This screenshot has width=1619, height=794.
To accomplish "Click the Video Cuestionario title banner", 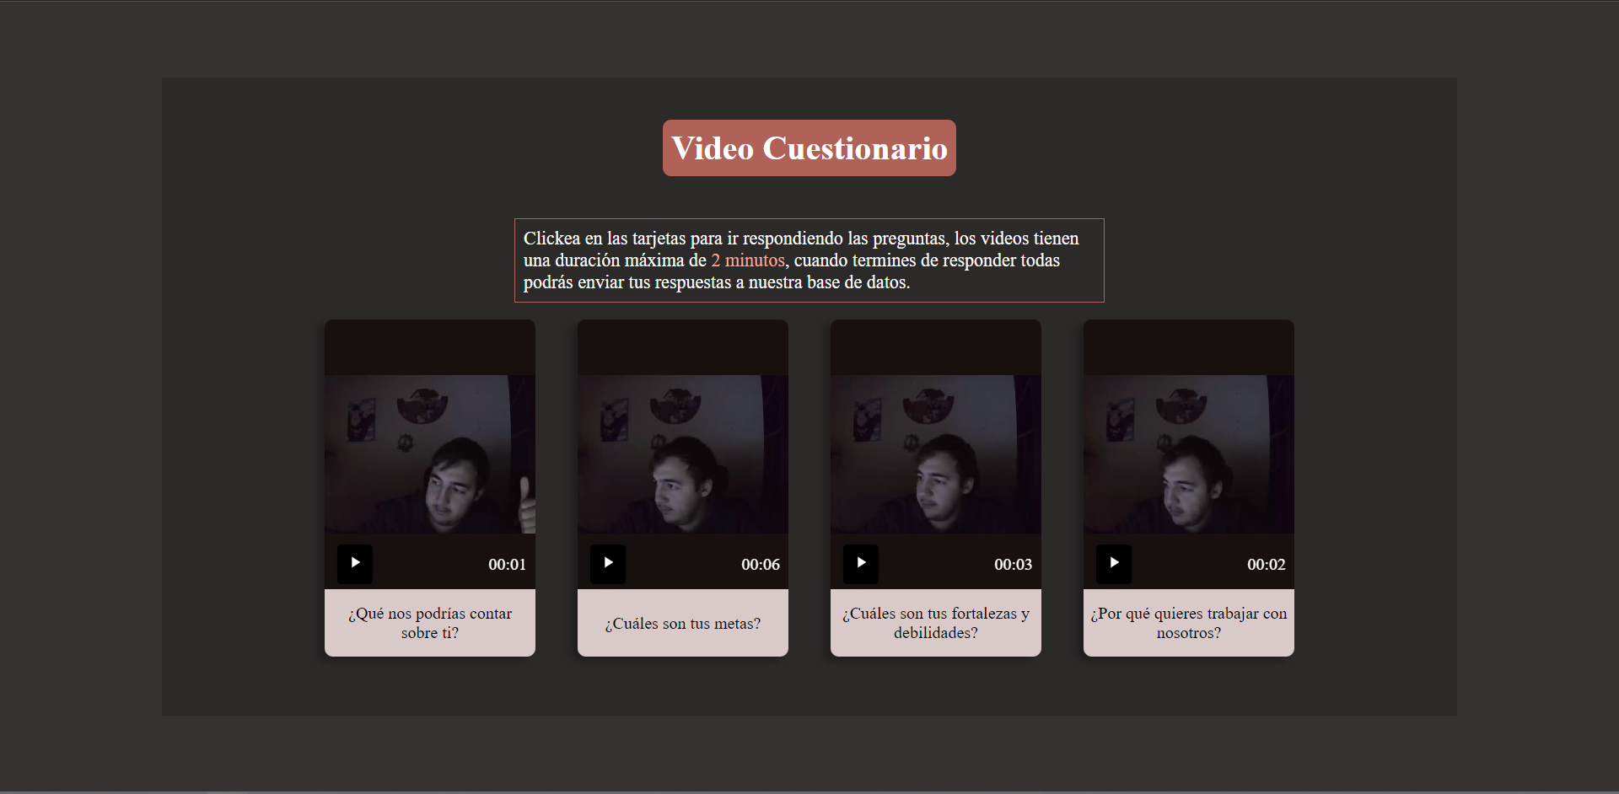I will pyautogui.click(x=809, y=148).
